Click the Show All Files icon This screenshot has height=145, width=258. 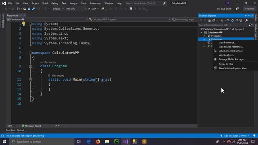[241, 21]
